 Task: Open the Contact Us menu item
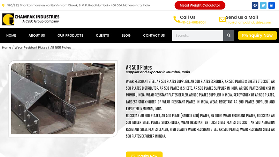(x=154, y=36)
